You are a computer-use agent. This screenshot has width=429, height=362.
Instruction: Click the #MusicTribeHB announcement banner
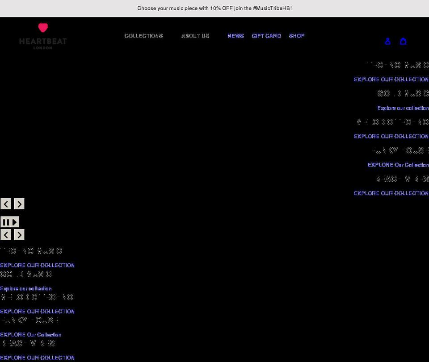pyautogui.click(x=214, y=8)
